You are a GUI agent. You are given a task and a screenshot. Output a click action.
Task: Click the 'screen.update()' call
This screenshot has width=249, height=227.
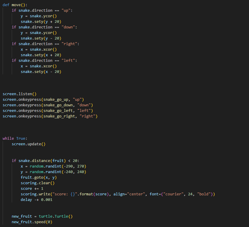pyautogui.click(x=28, y=144)
